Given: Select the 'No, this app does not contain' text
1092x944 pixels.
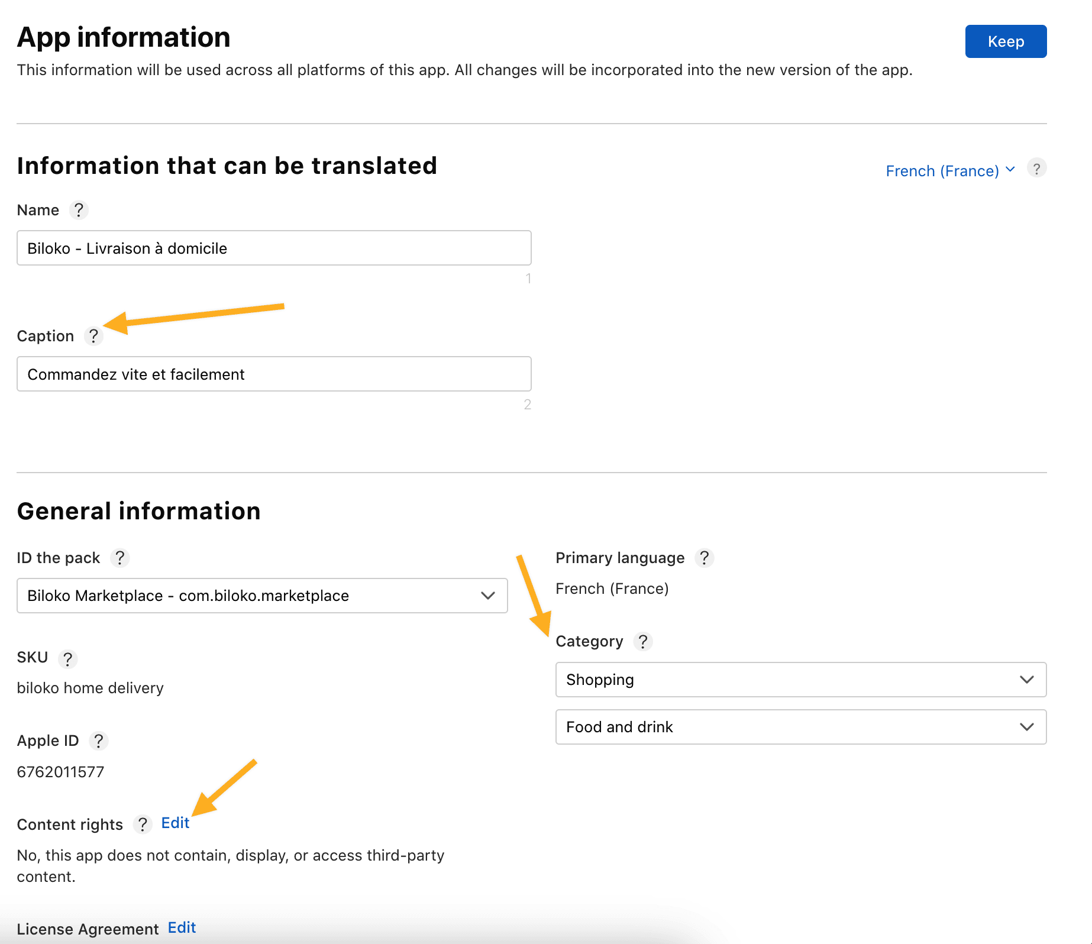Looking at the screenshot, I should click(231, 866).
